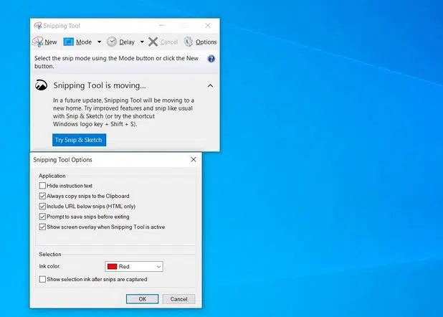Viewport: 443px width, 317px height.
Task: Open the Ink color combo box
Action: (134, 266)
